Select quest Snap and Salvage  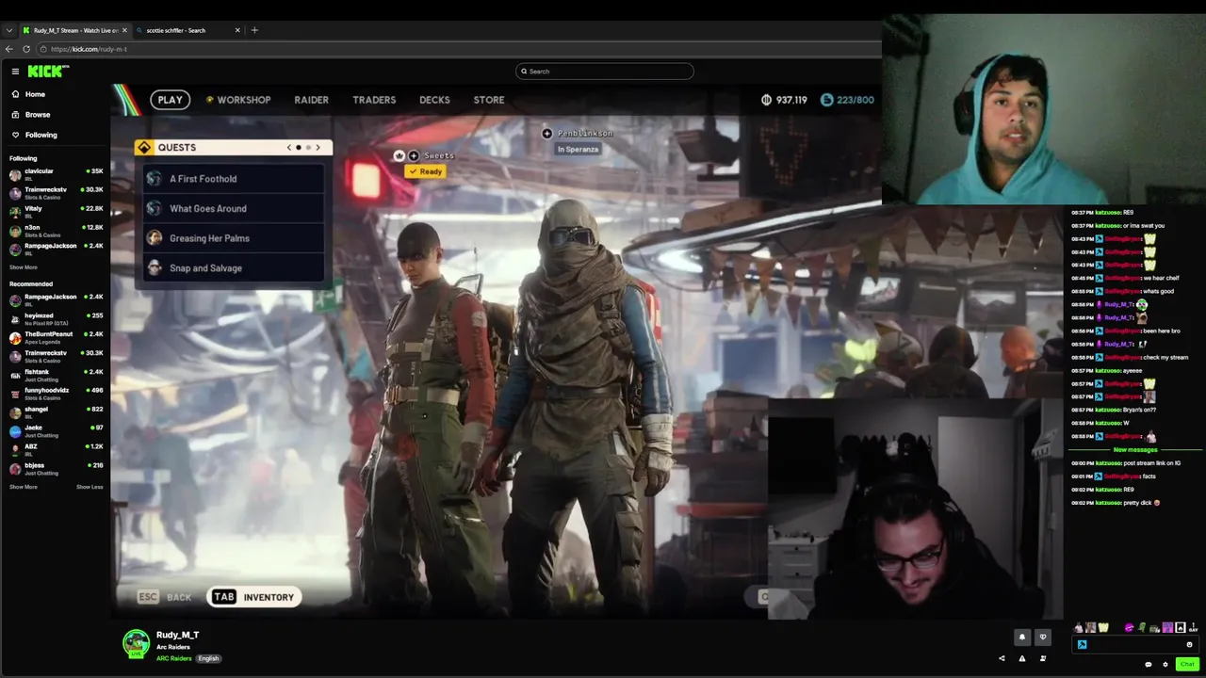pyautogui.click(x=234, y=268)
